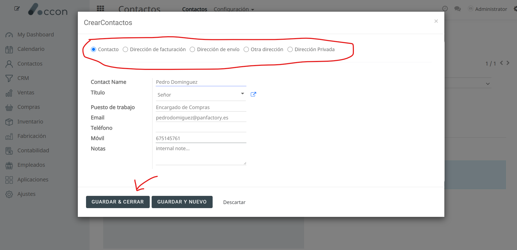Image resolution: width=517 pixels, height=250 pixels.
Task: Click GUARDAR Y NUEVO button
Action: (182, 202)
